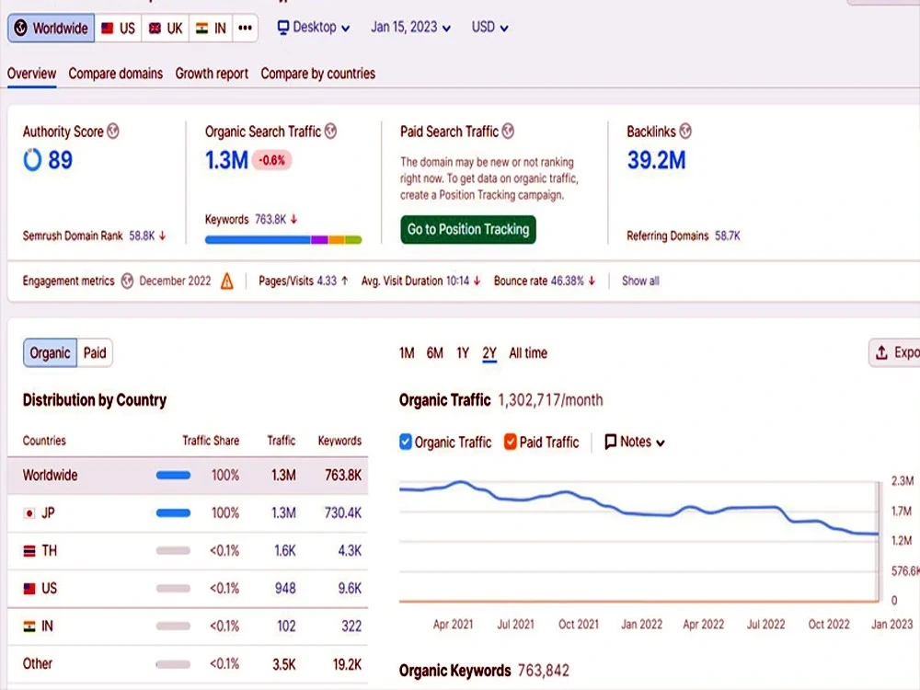The image size is (920, 690).
Task: Click the JP traffic share bar
Action: click(x=173, y=513)
